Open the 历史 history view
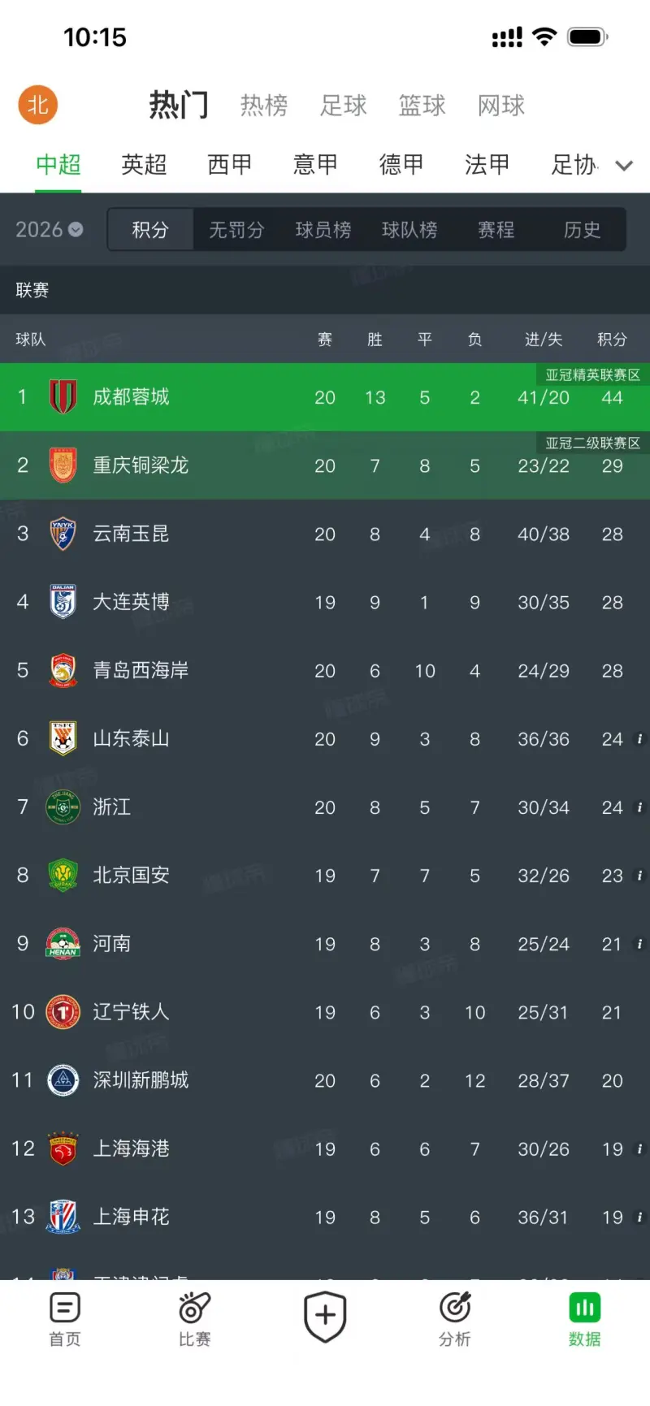The width and height of the screenshot is (650, 1406). [x=583, y=230]
